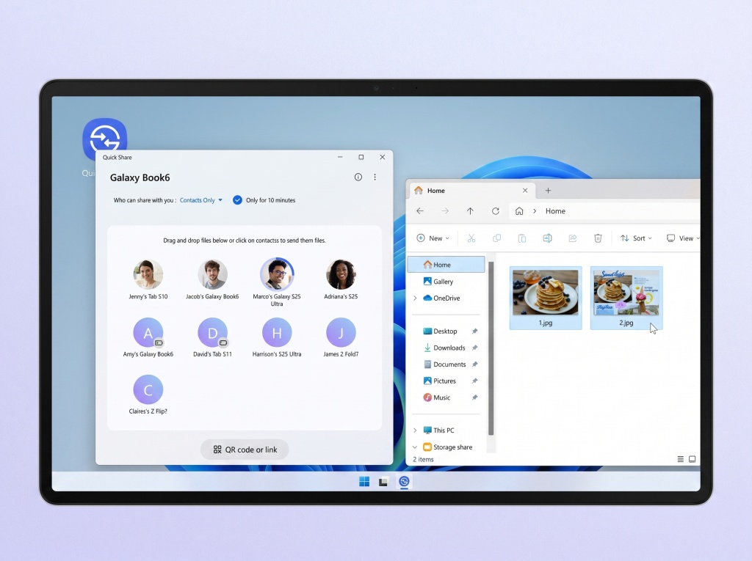Open Downloads quick access folder
Image resolution: width=752 pixels, height=561 pixels.
[444, 348]
